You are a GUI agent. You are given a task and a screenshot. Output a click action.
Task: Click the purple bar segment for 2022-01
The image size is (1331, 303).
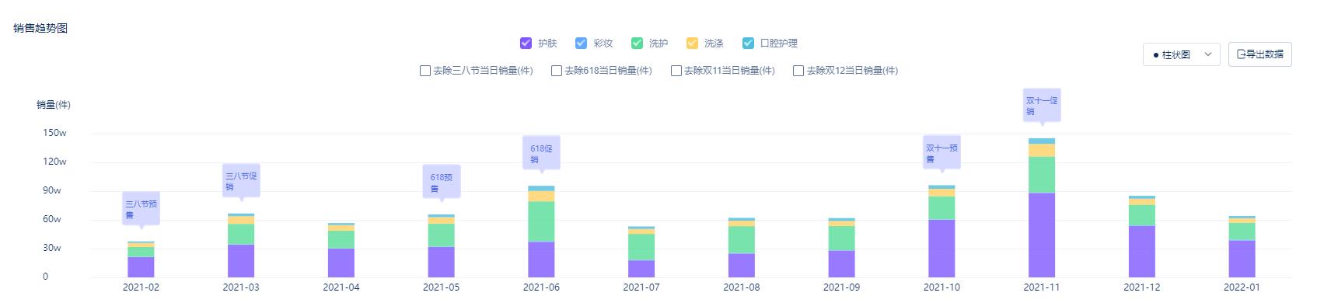[1242, 259]
